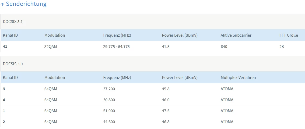Select the 51.000 frequency cell
Viewport: 305px width, 129px height.
109,111
